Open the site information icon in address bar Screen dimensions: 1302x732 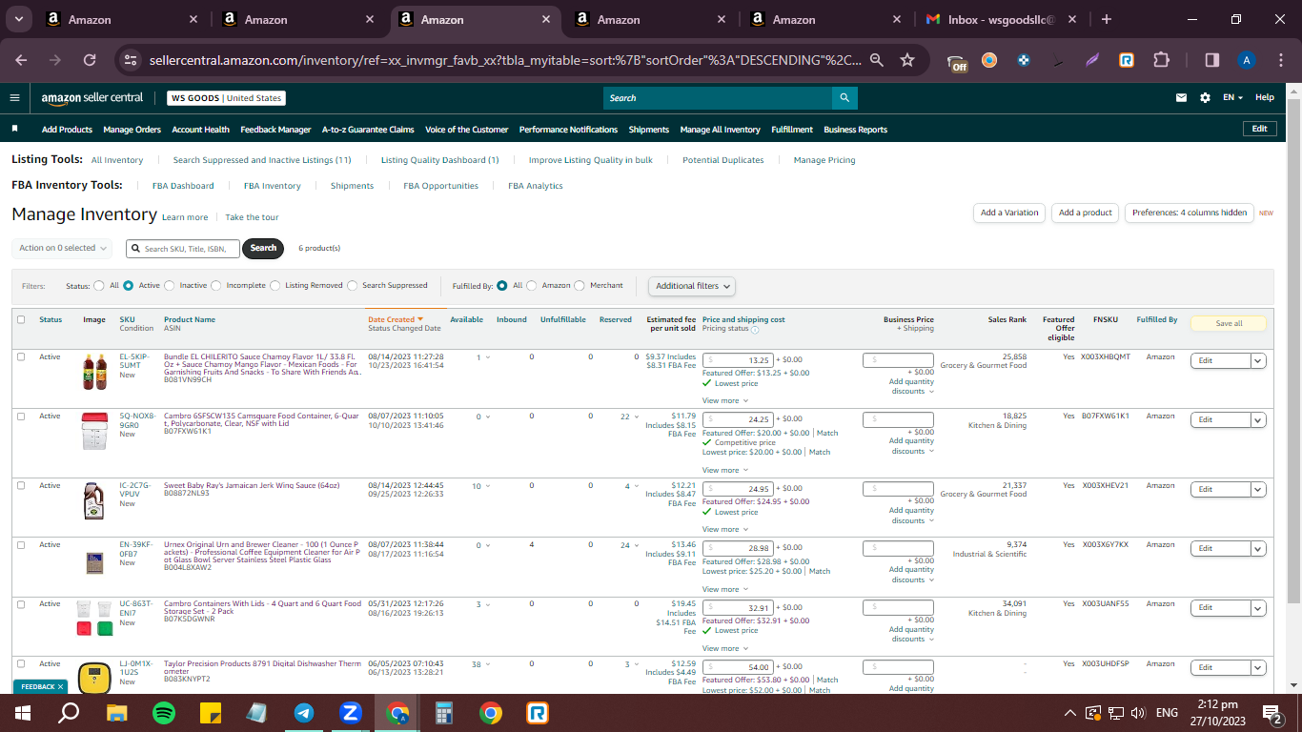(131, 60)
